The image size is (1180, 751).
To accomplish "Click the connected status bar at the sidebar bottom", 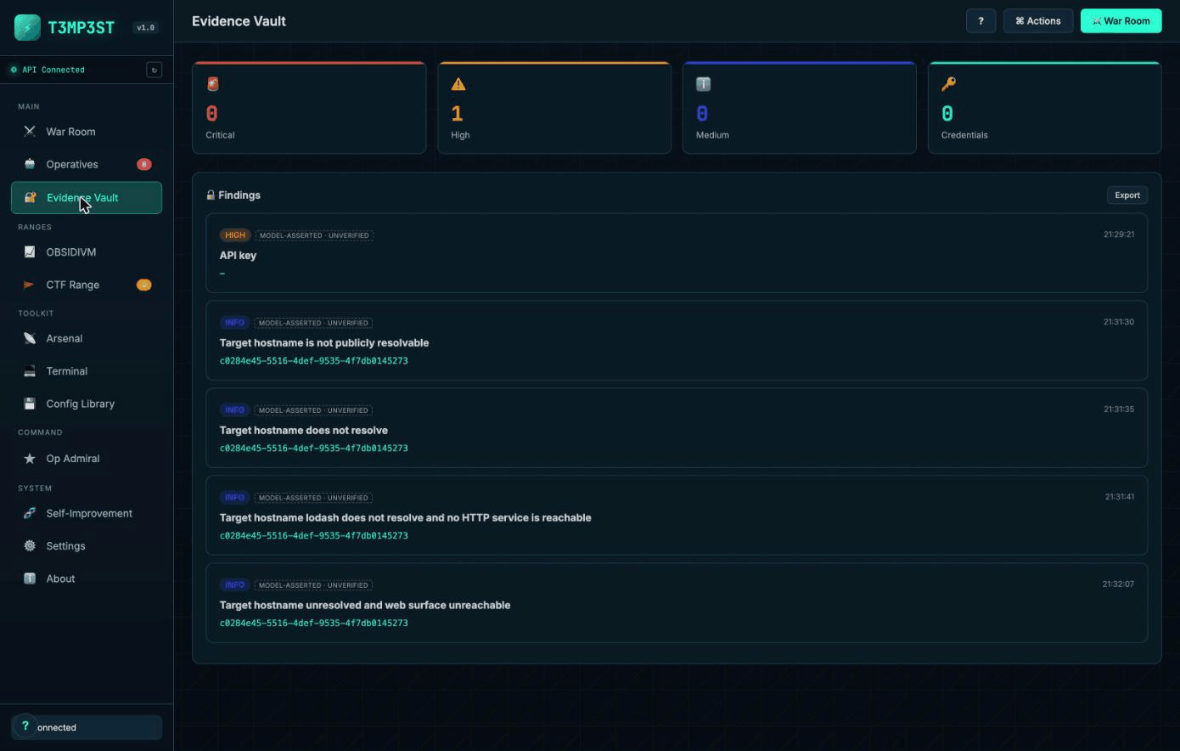I will 87,727.
